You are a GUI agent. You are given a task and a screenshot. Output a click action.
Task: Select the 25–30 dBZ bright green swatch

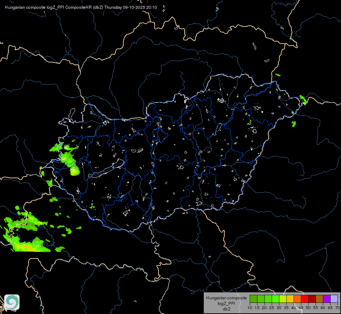pyautogui.click(x=276, y=299)
